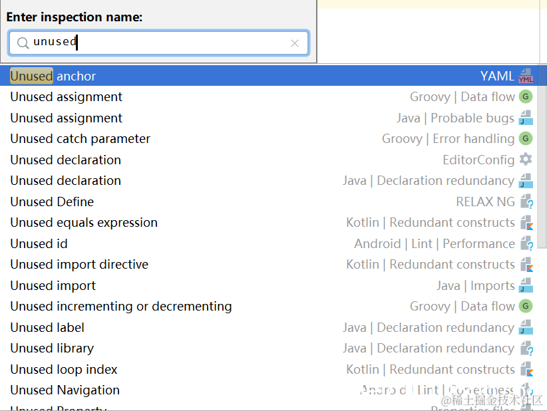
Task: Click Kotlin icon beside Unused equals expression
Action: point(526,223)
